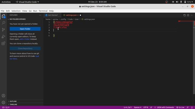Click the Clone Repository button
195x109 pixels.
pos(25,48)
